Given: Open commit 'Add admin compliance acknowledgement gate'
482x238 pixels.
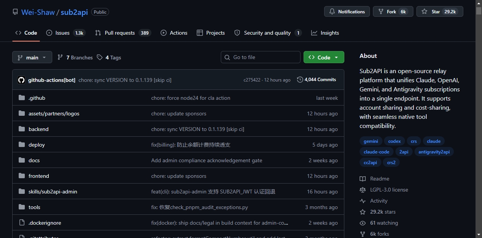Looking at the screenshot, I should tap(207, 160).
